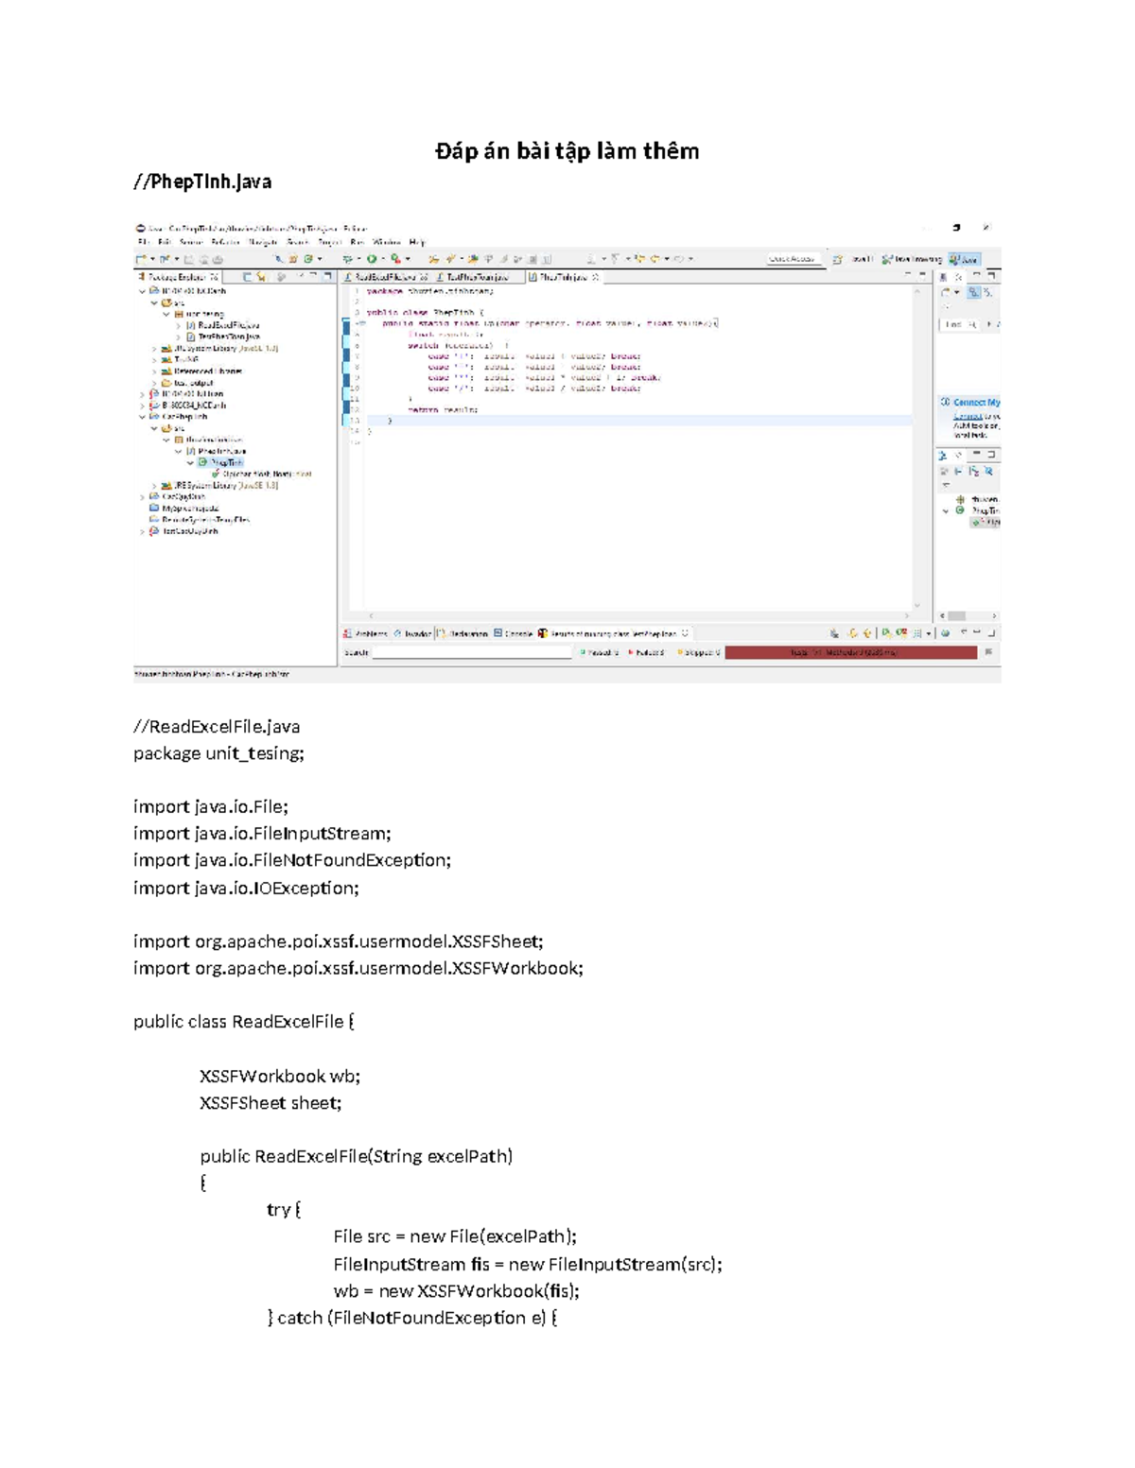
Task: Select the TestNG results tab
Action: (613, 633)
